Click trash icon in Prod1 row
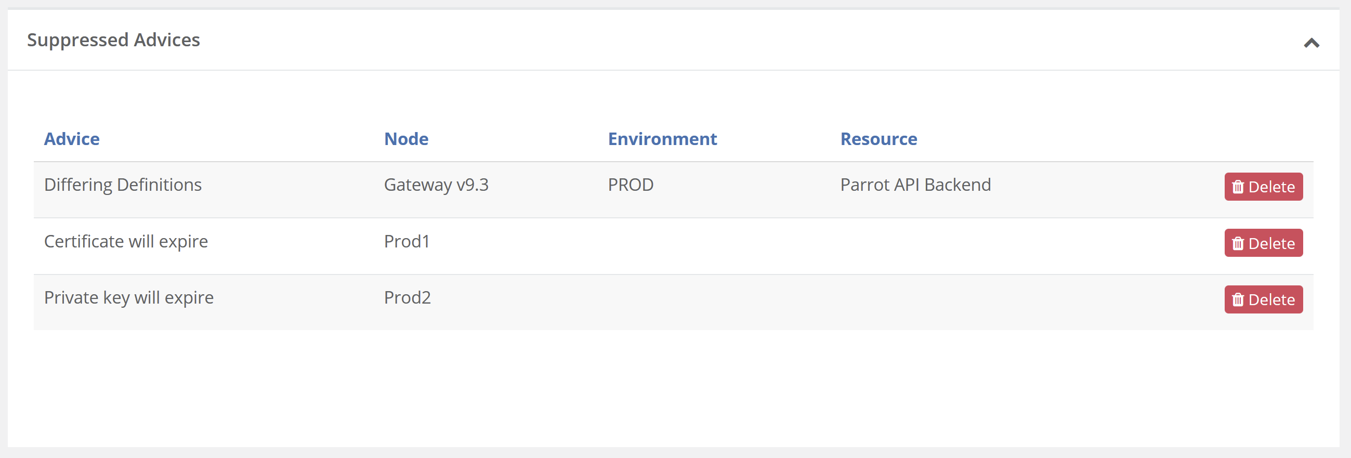The height and width of the screenshot is (458, 1351). click(x=1238, y=243)
